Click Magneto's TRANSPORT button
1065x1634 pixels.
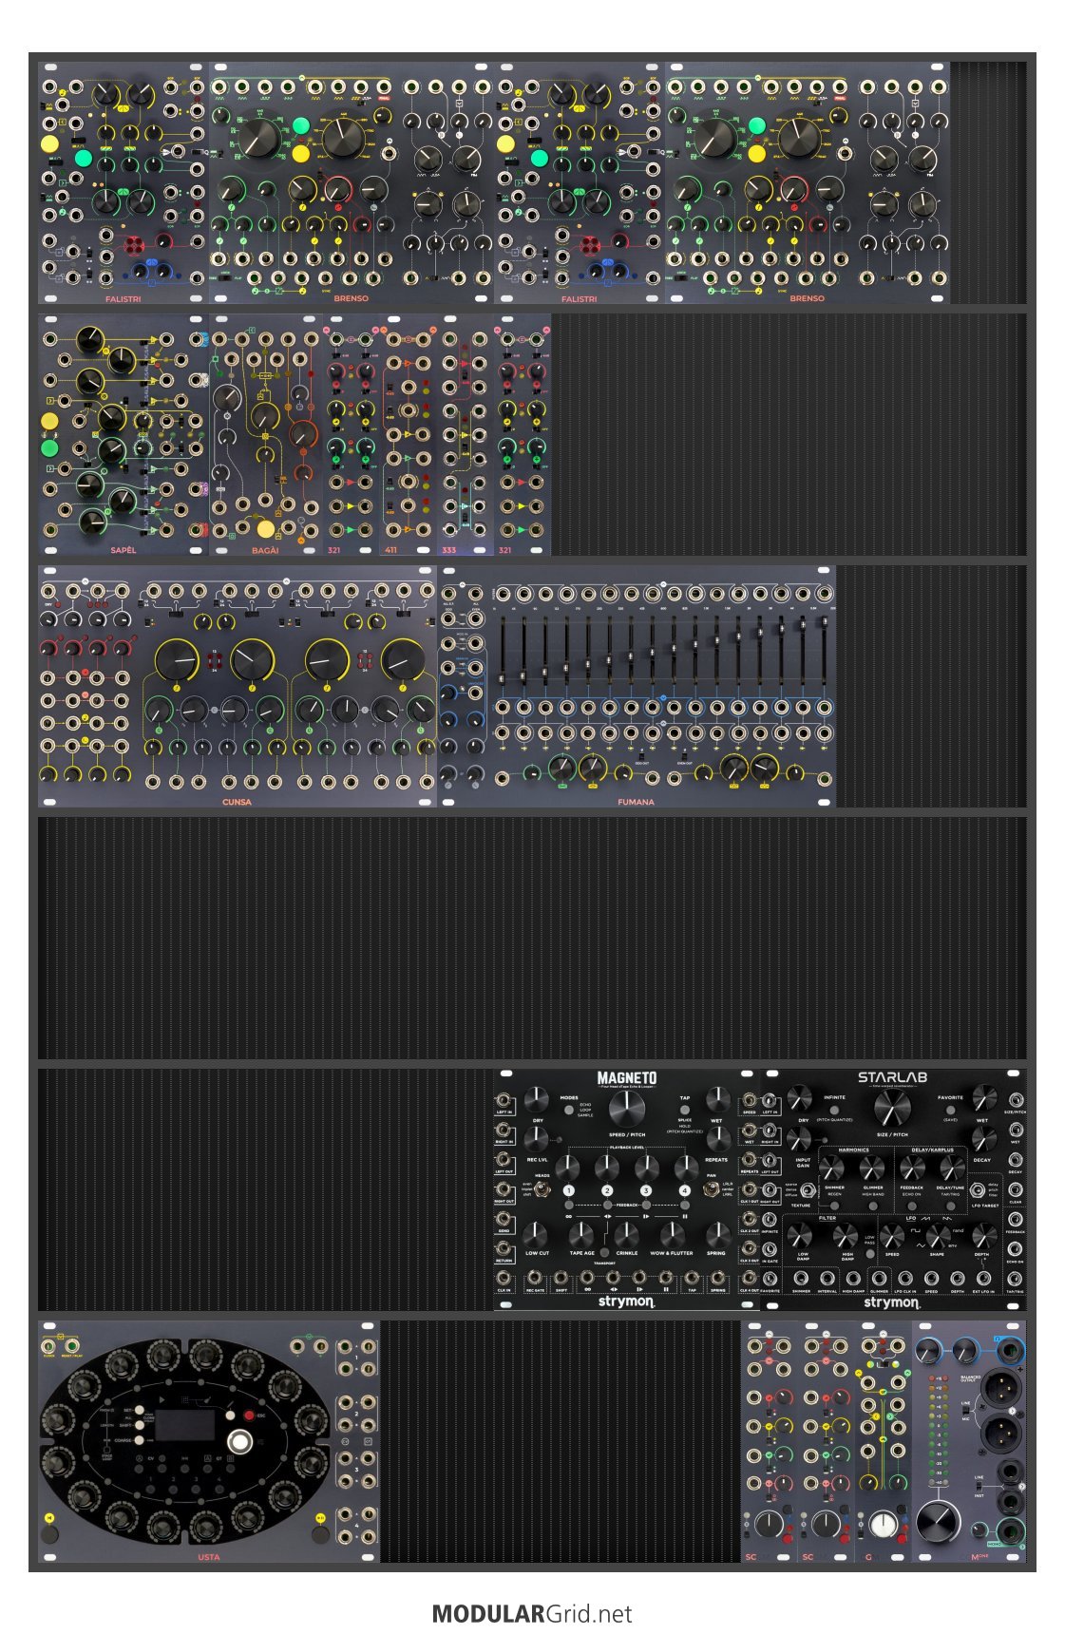pos(604,1254)
